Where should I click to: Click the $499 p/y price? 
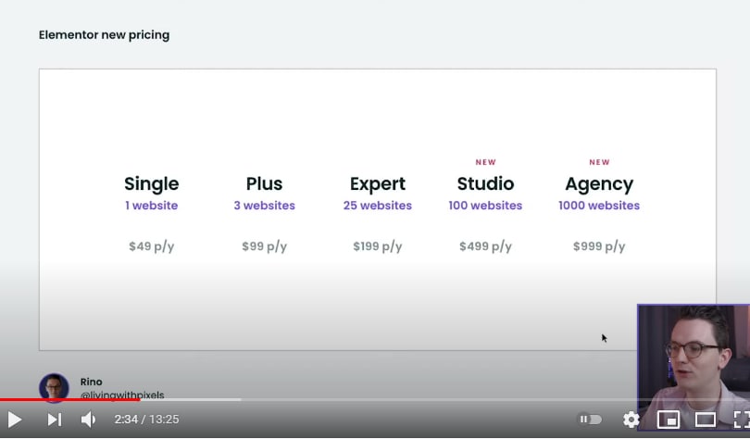485,246
